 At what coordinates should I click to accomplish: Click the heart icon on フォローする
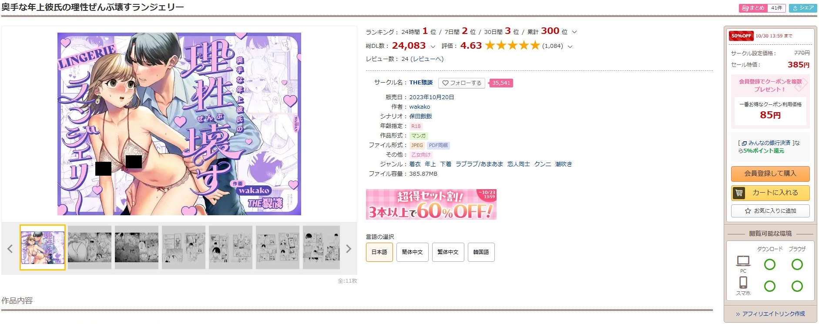445,83
